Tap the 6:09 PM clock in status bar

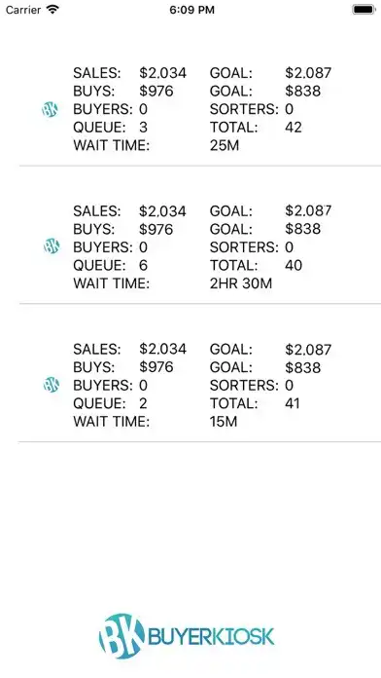(x=191, y=10)
